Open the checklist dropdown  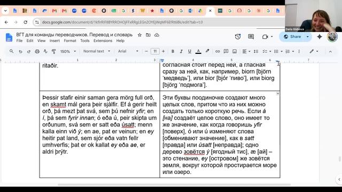[267, 51]
